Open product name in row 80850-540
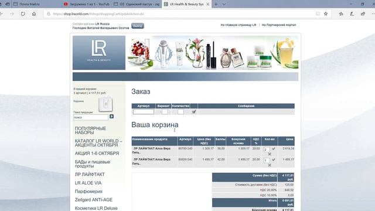Viewport: 375px width, 211px height. [x=151, y=162]
